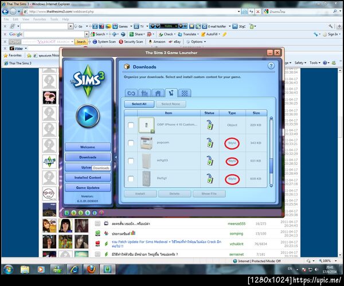Click the Google toolbar AutoFill button

coord(210,34)
